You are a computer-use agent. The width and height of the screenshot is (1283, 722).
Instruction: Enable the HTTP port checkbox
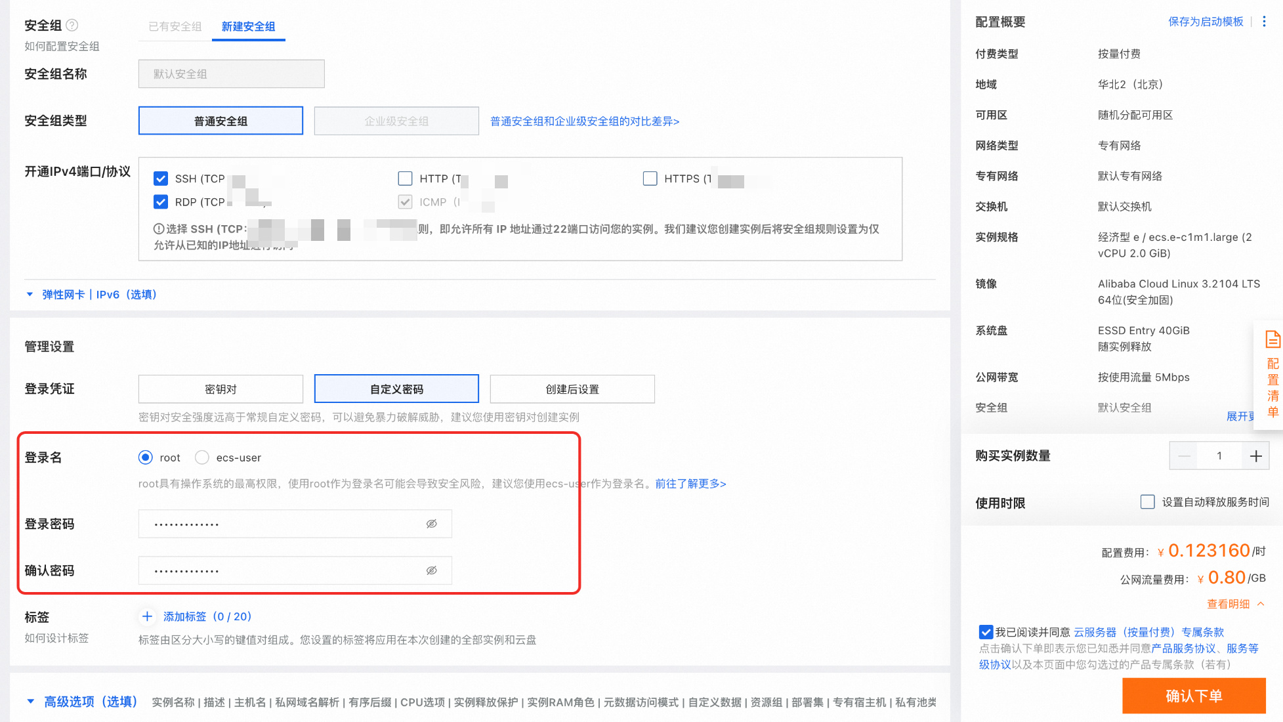pos(406,179)
